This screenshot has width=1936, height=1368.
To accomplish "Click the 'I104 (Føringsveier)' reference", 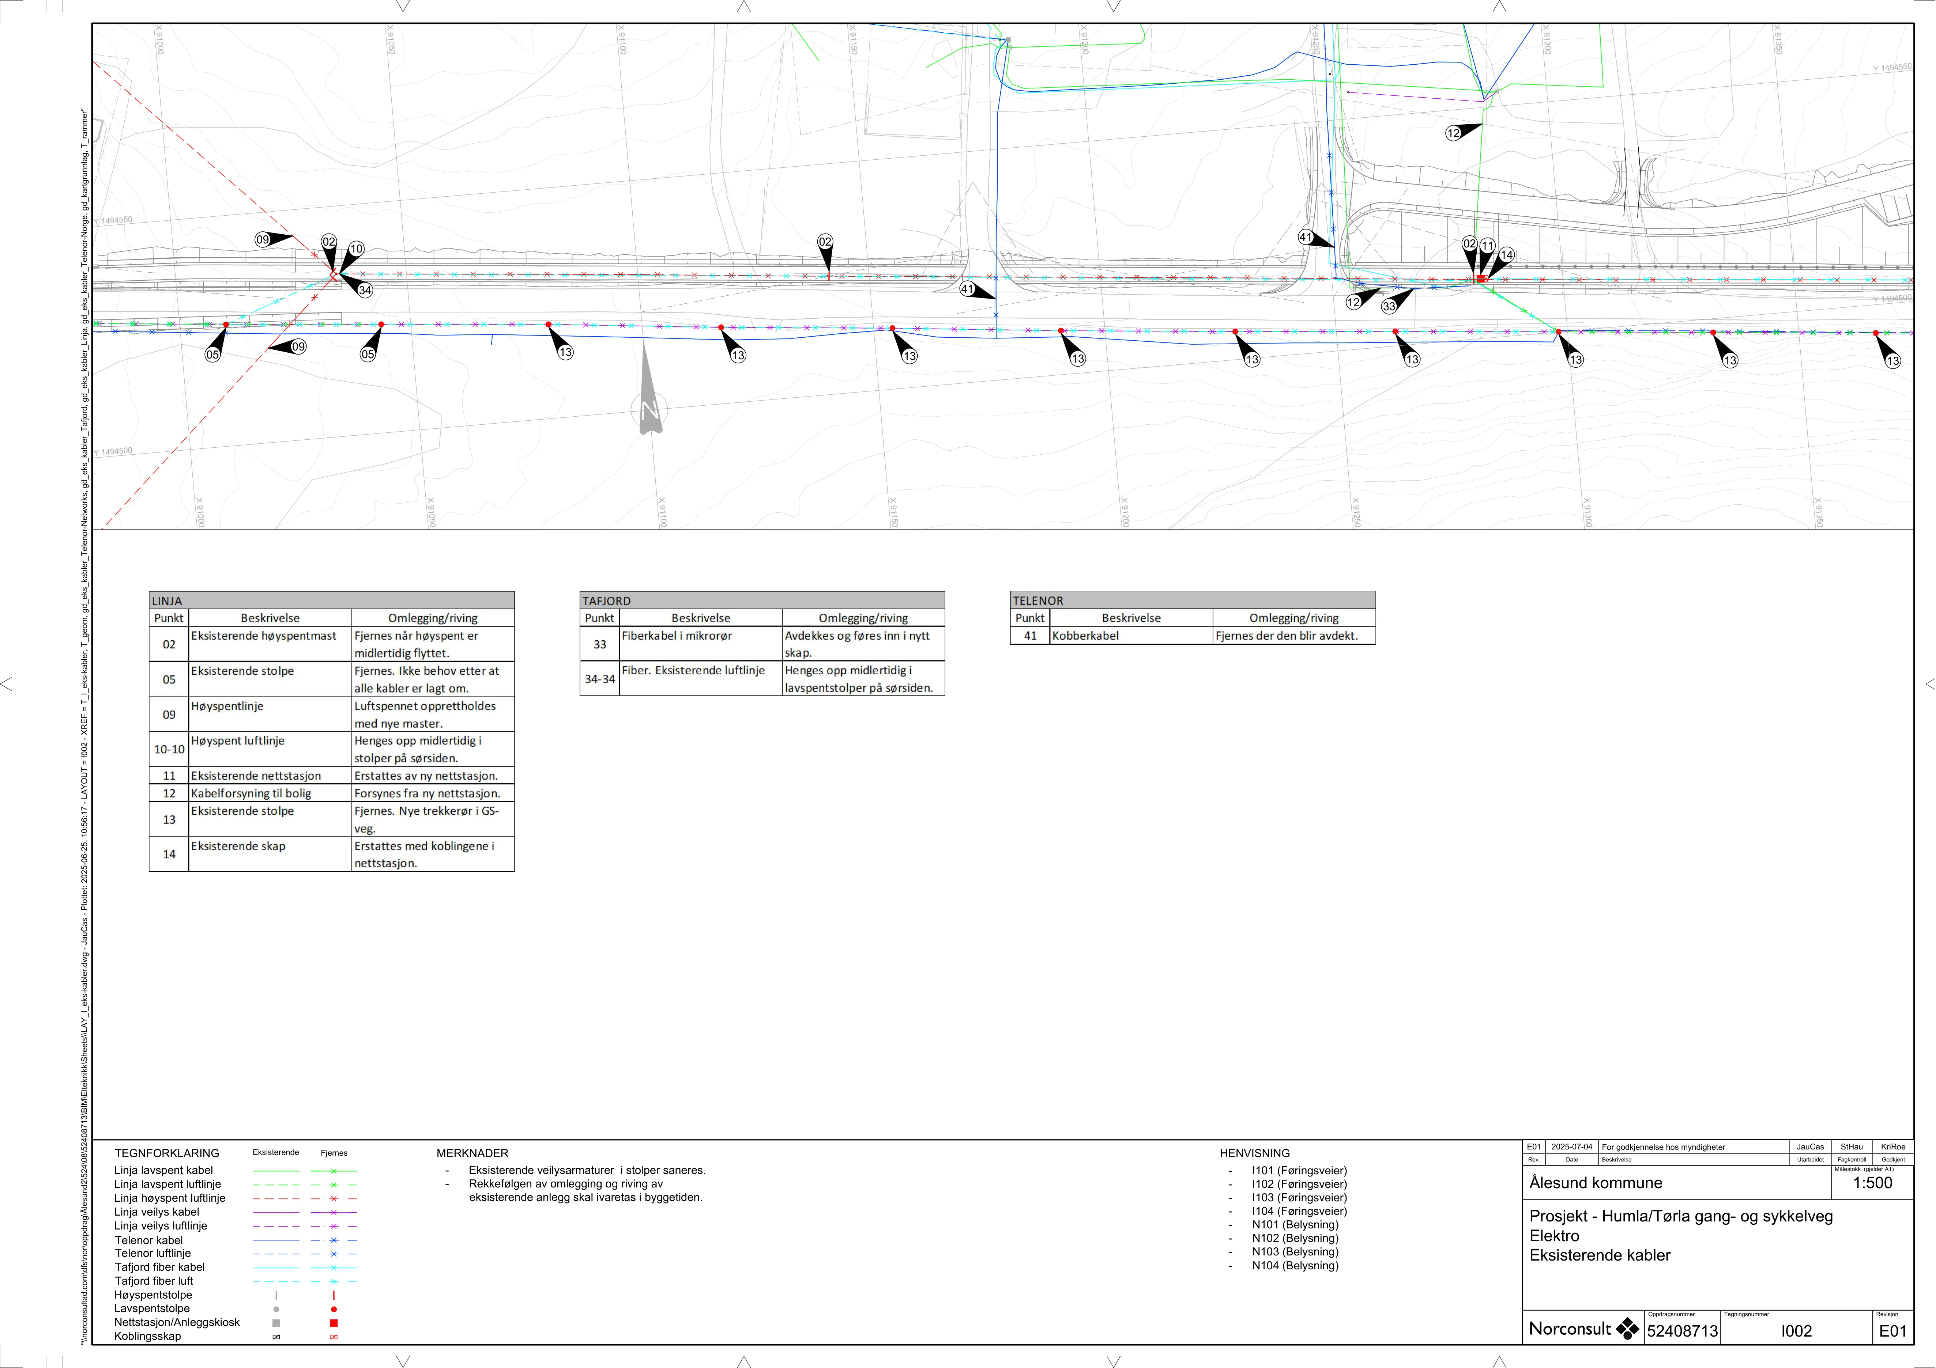I will (1299, 1211).
